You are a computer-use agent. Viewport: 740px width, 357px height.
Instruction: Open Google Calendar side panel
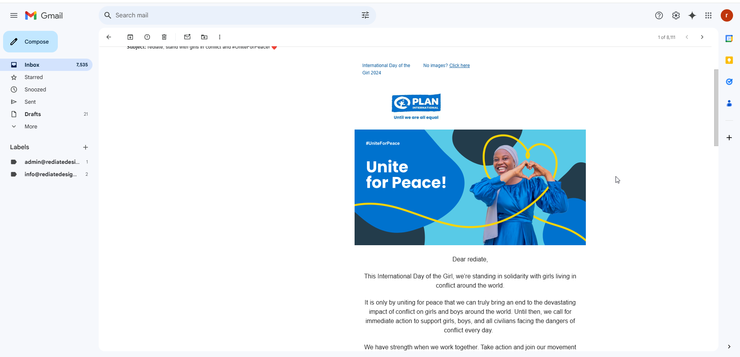tap(729, 39)
